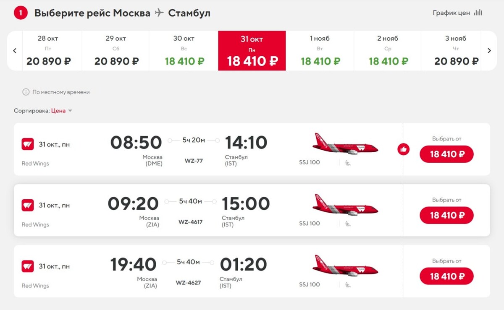Select the 30 окт date tab
The width and height of the screenshot is (504, 310).
tap(184, 51)
